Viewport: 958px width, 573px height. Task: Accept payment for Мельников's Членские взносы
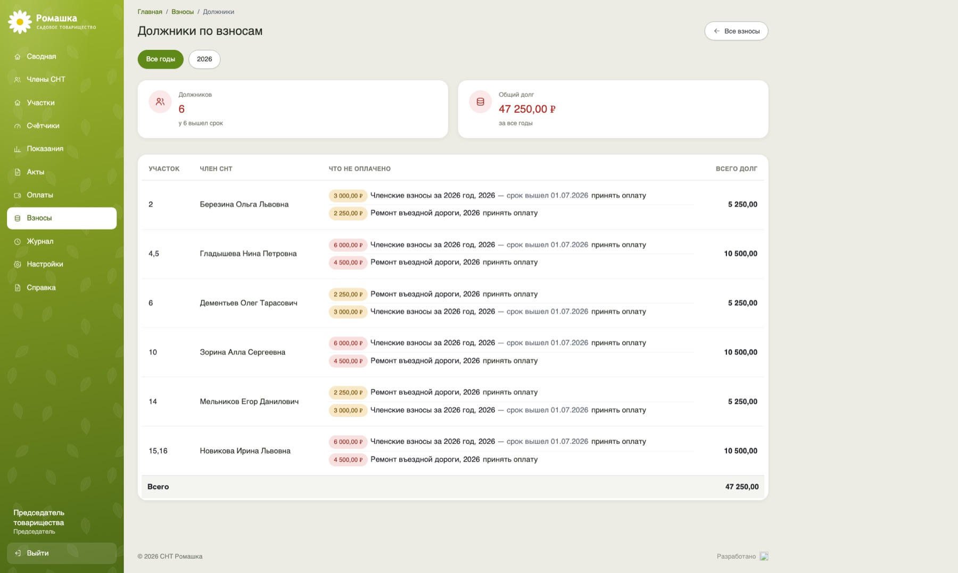(618, 410)
